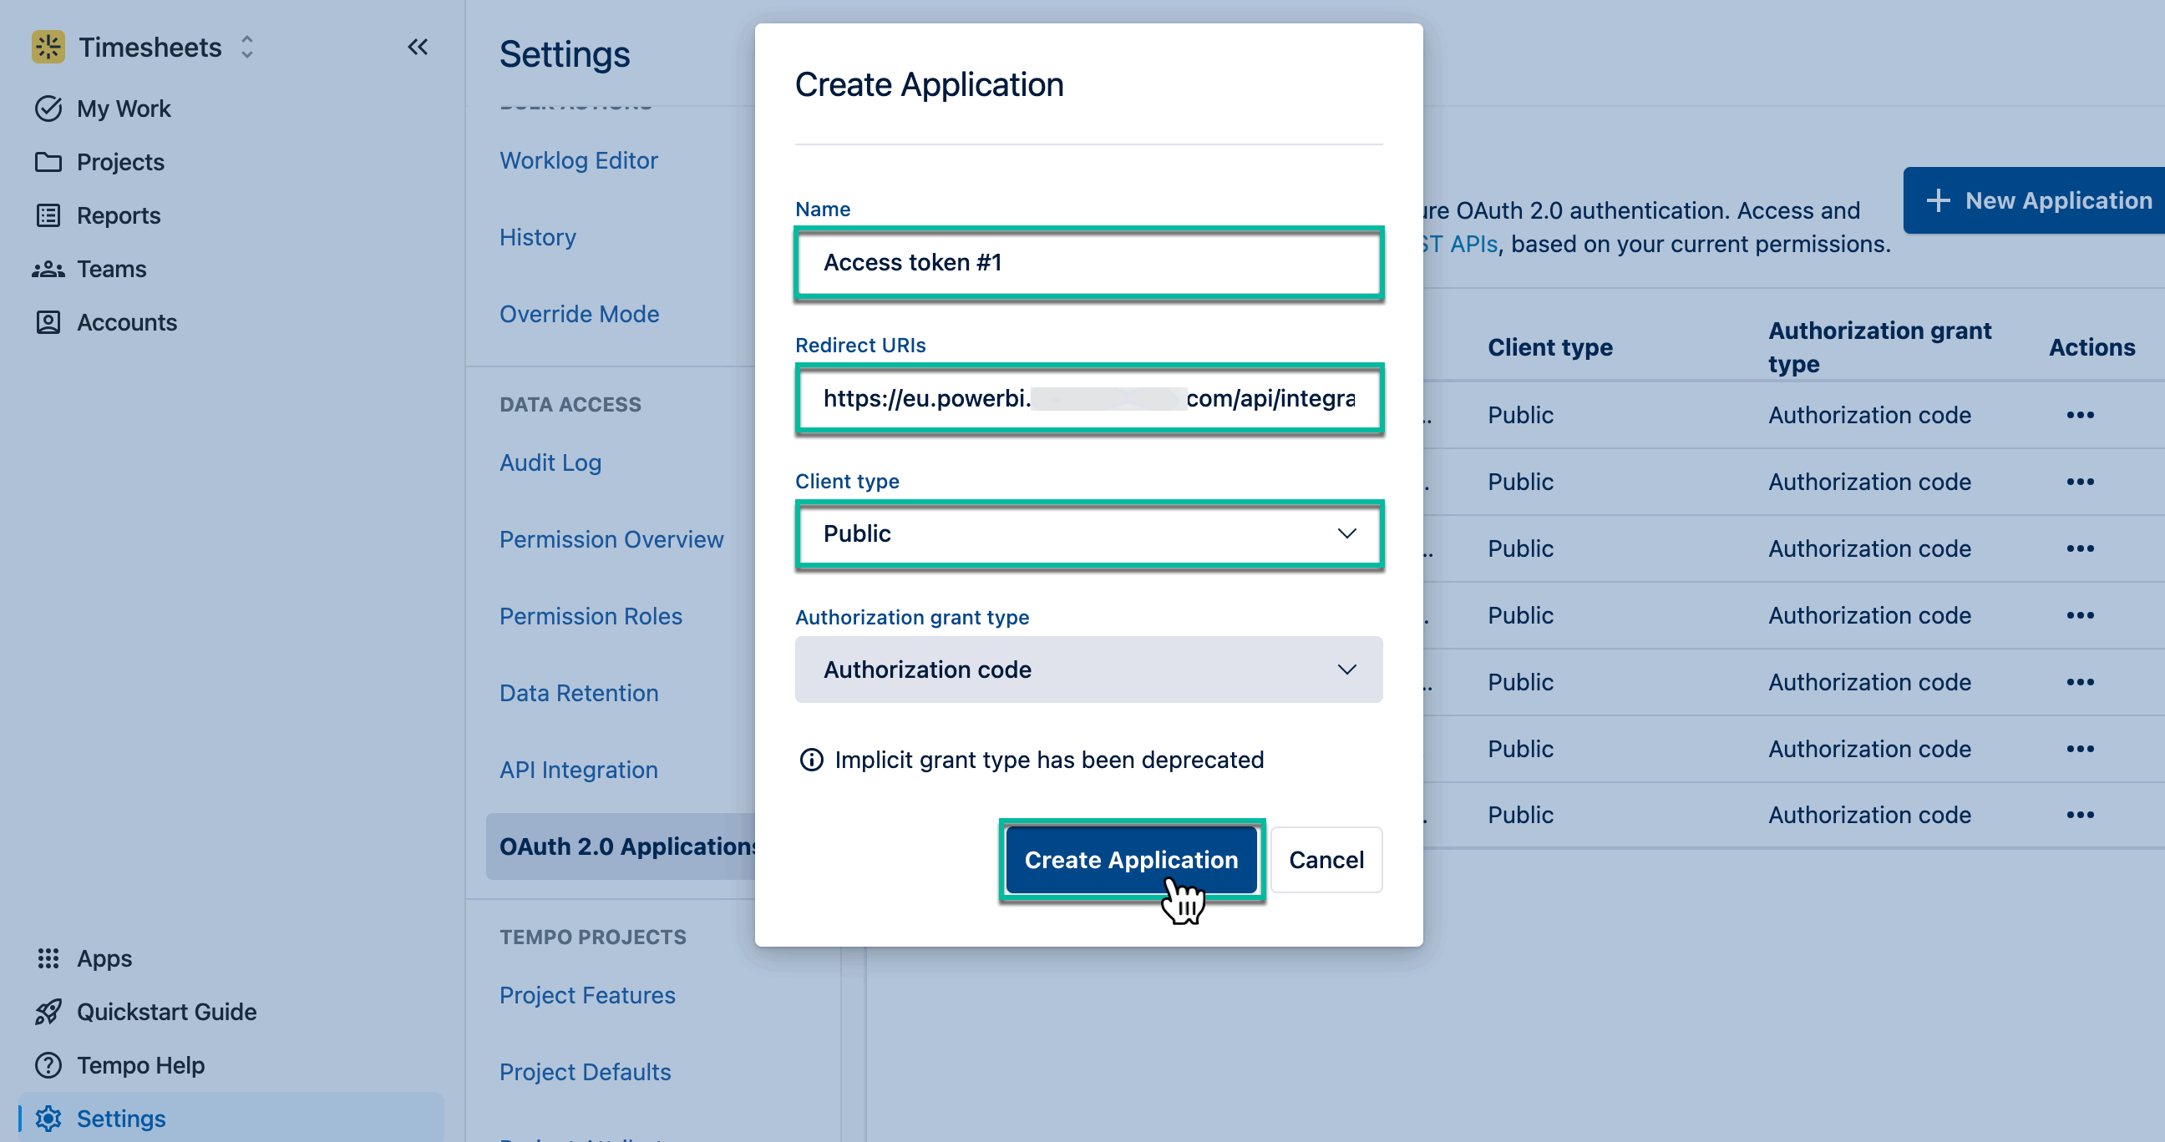The image size is (2165, 1142).
Task: Open the Quickstart Guide rocket icon
Action: click(x=48, y=1011)
